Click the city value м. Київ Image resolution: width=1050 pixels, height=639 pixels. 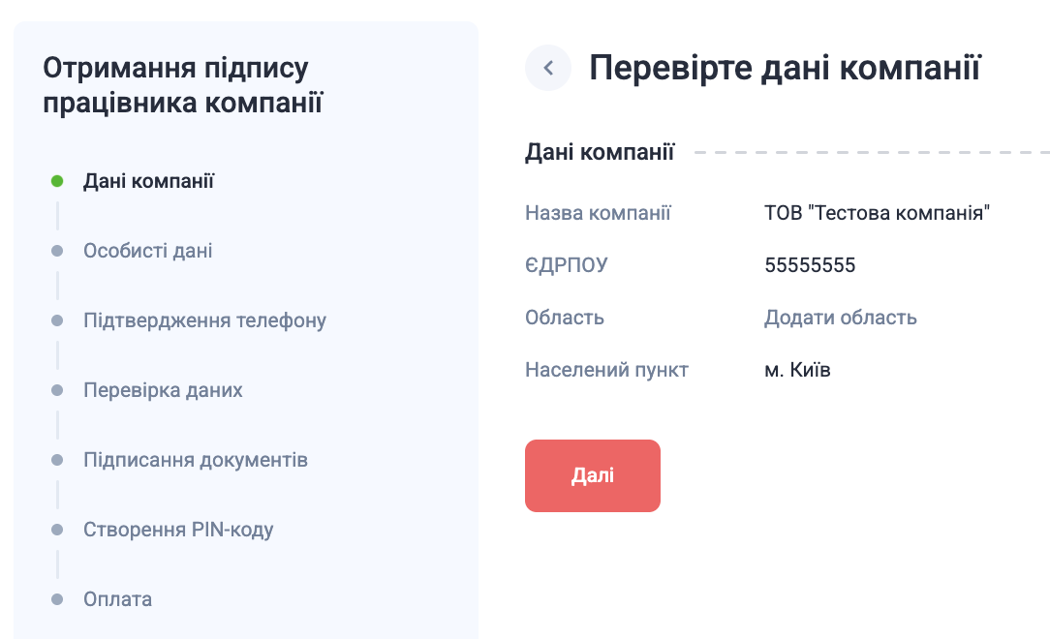797,370
